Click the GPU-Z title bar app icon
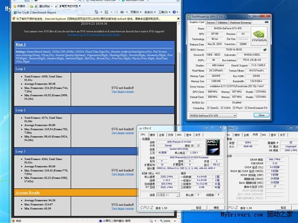Viewport: 298px width, 223px height. pyautogui.click(x=189, y=17)
